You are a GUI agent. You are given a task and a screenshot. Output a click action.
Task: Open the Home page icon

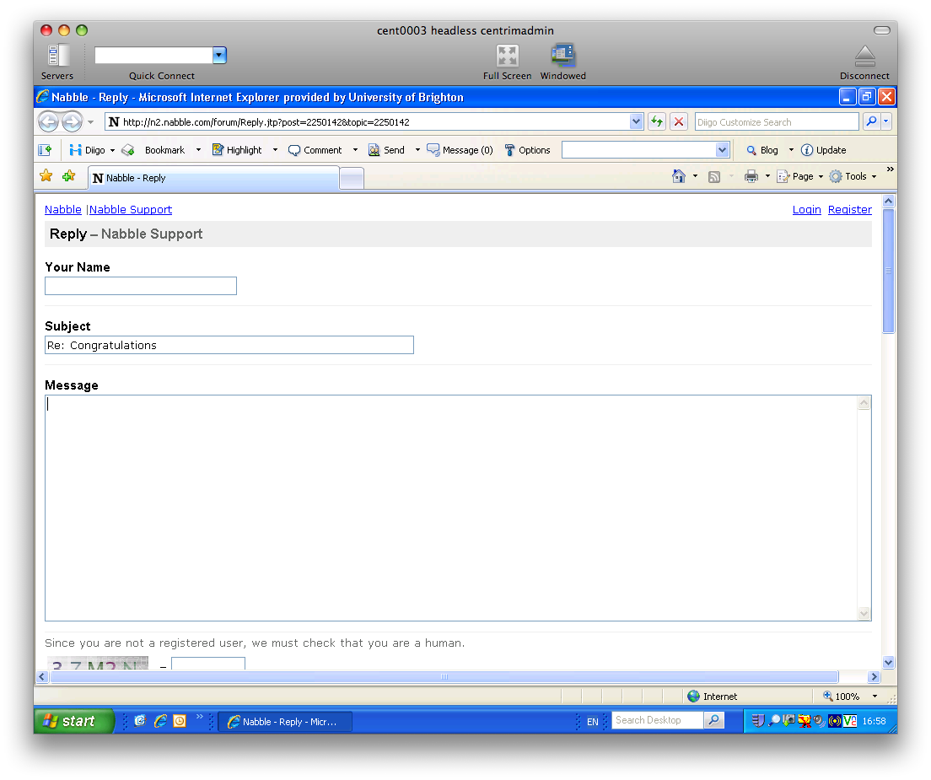[x=678, y=176]
